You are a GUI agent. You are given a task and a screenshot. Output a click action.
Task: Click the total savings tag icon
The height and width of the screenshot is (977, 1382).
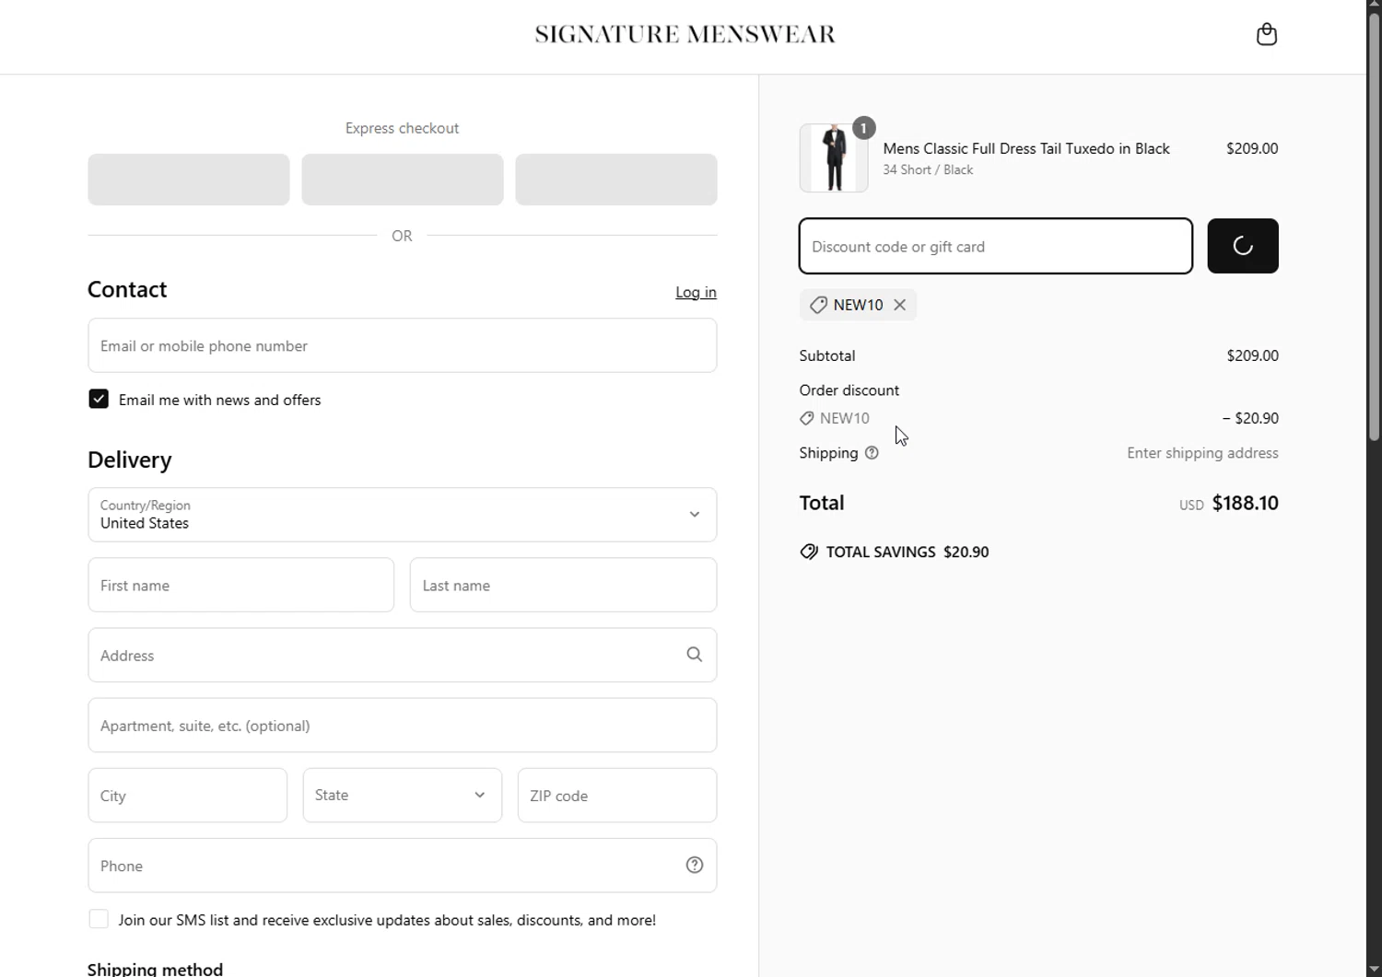tap(809, 552)
